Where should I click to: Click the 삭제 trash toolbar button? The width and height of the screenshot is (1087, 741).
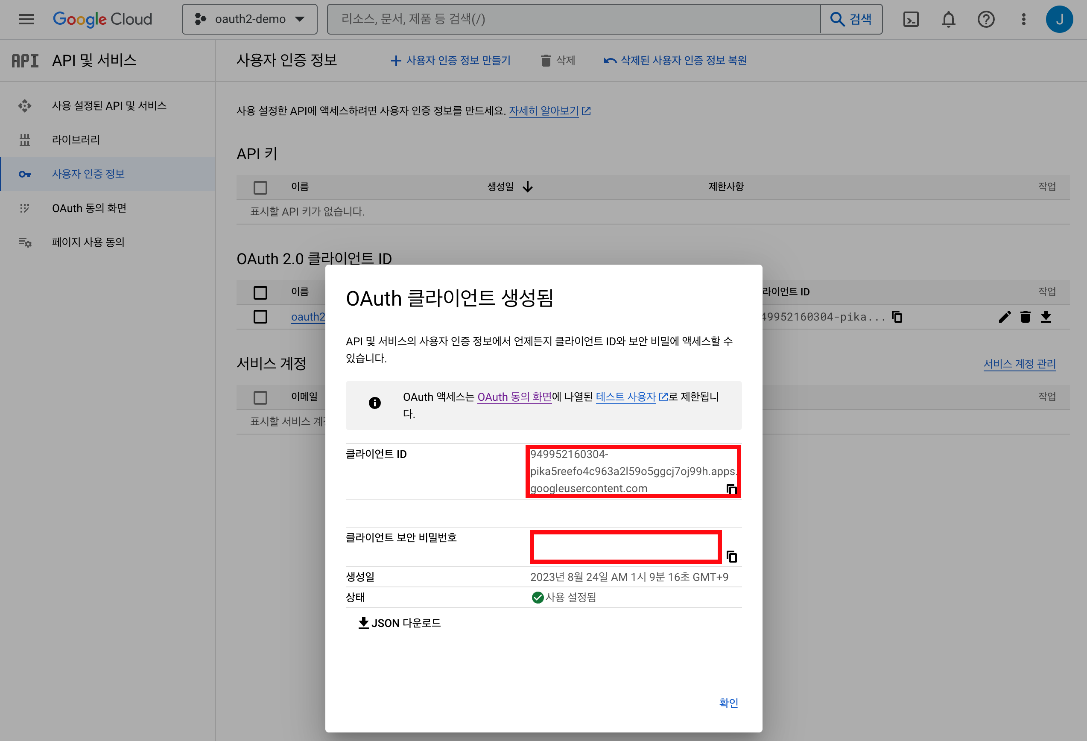coord(558,60)
